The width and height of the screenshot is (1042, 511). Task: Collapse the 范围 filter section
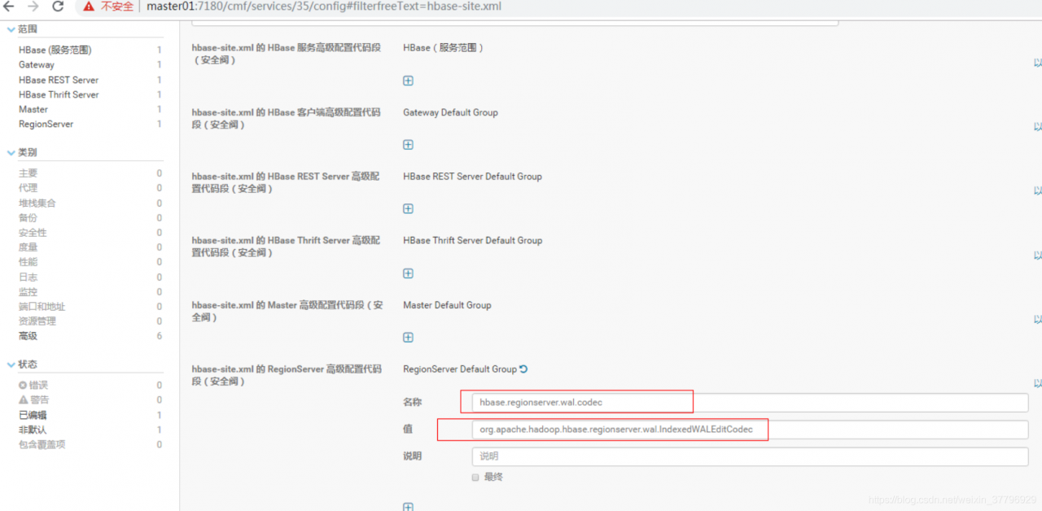(21, 29)
